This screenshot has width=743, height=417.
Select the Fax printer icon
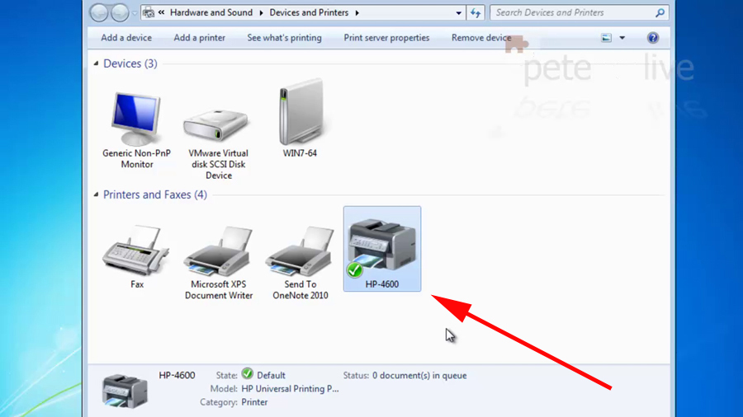pos(136,251)
